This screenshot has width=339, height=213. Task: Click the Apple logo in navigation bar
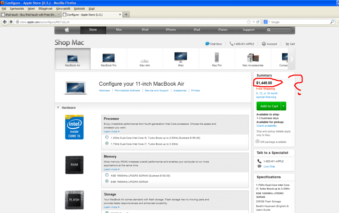[67, 30]
